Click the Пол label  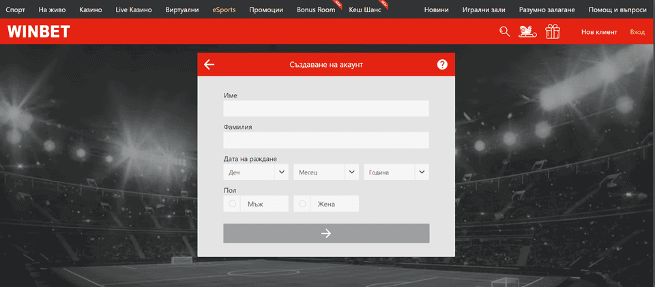click(230, 191)
